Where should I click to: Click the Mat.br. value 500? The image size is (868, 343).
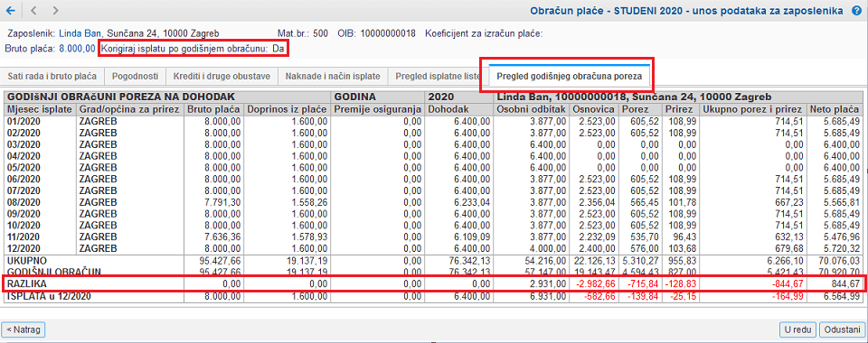pos(320,33)
